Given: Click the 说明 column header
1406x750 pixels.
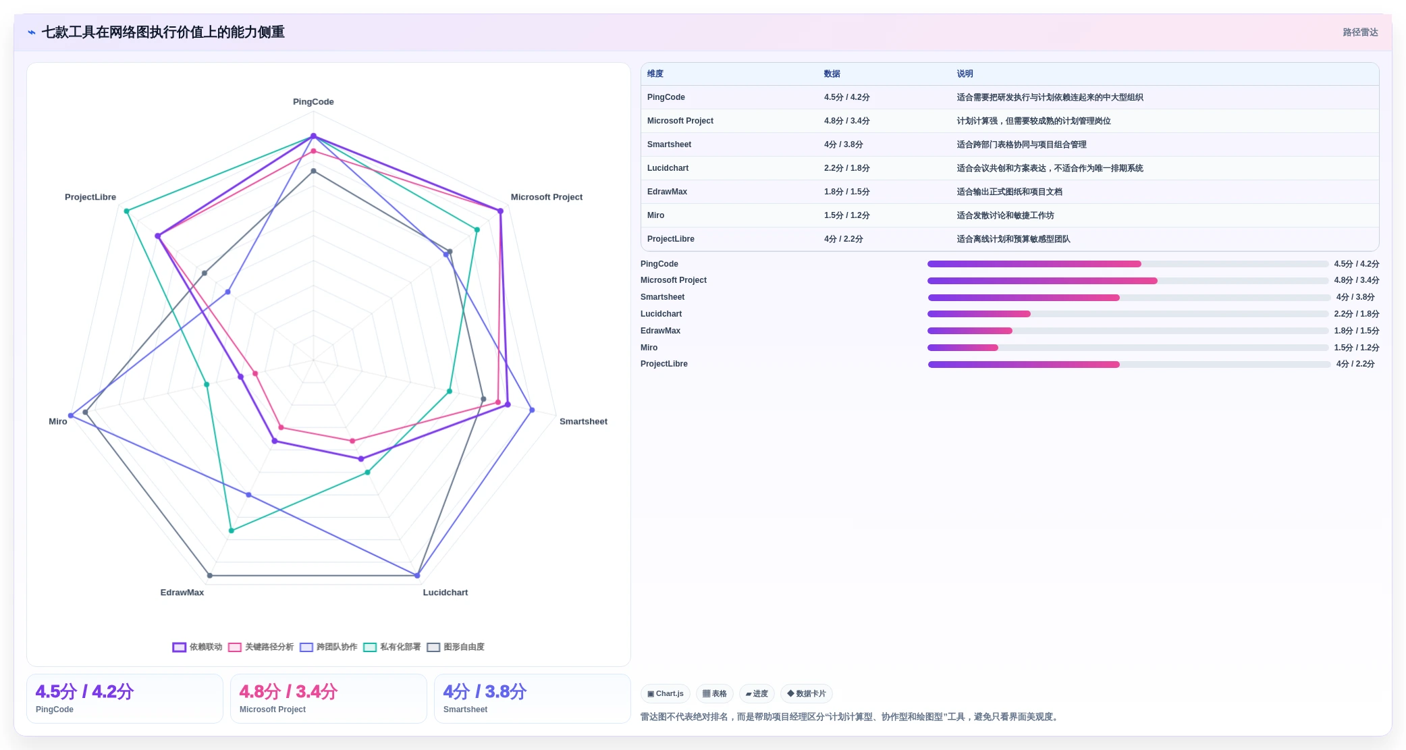Looking at the screenshot, I should [x=965, y=74].
